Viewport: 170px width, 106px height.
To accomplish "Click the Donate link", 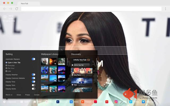I will coord(37,95).
